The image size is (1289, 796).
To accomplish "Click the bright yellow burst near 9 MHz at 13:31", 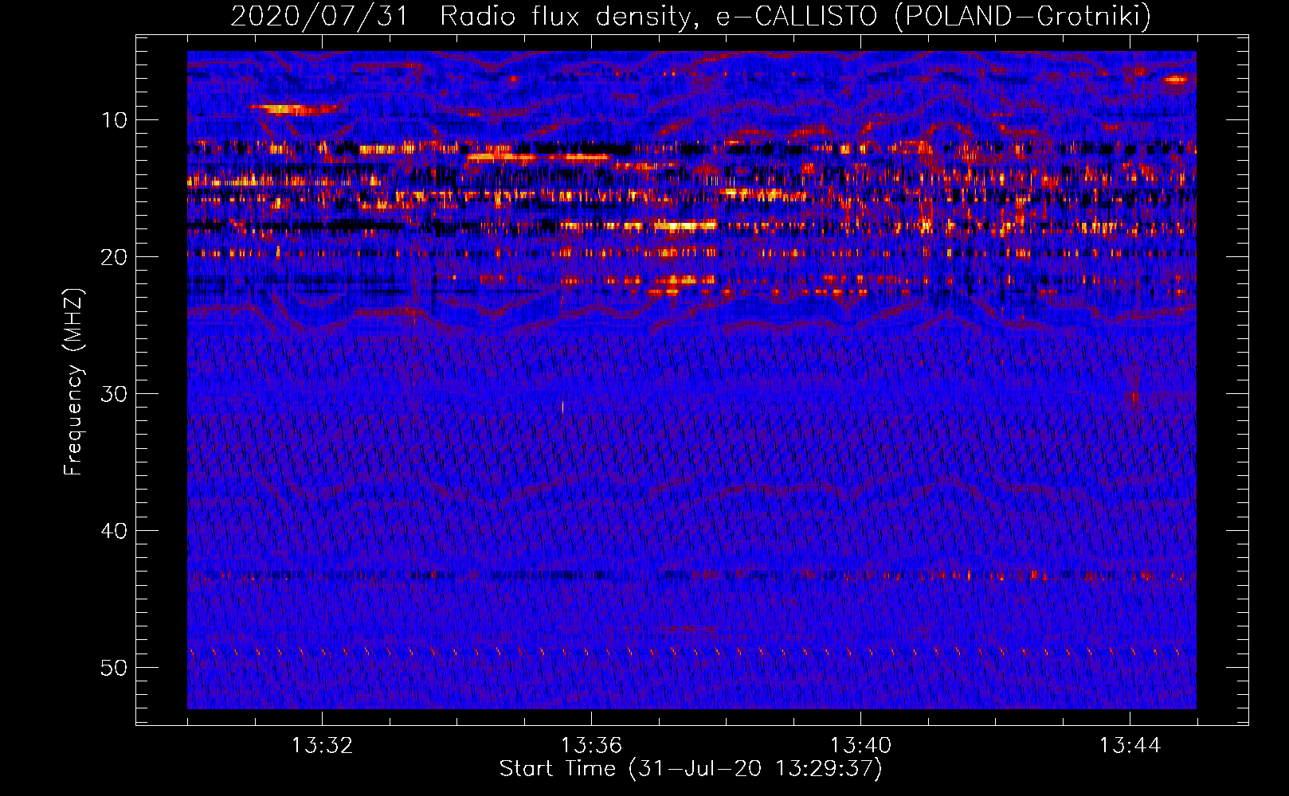I will pyautogui.click(x=287, y=108).
